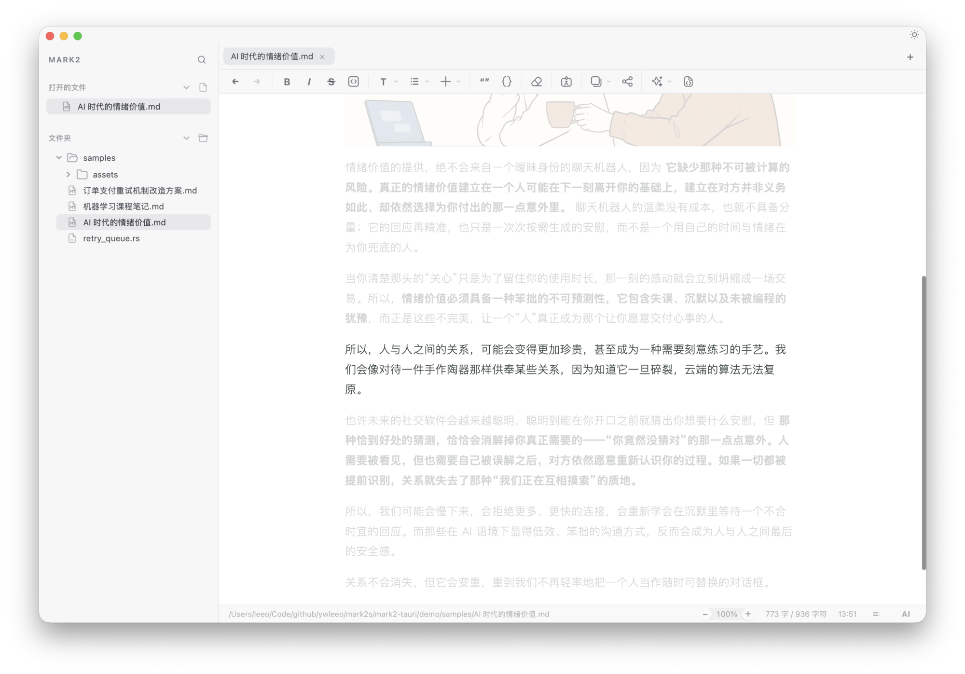The width and height of the screenshot is (965, 674).
Task: Open list type dropdown
Action: 419,82
